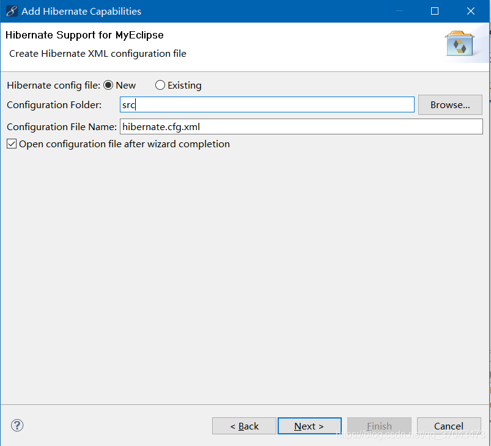Close the Add Hibernate Capabilities dialog
491x446 pixels.
471,11
